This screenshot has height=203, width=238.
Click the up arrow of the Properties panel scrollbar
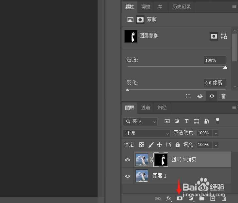235,31
